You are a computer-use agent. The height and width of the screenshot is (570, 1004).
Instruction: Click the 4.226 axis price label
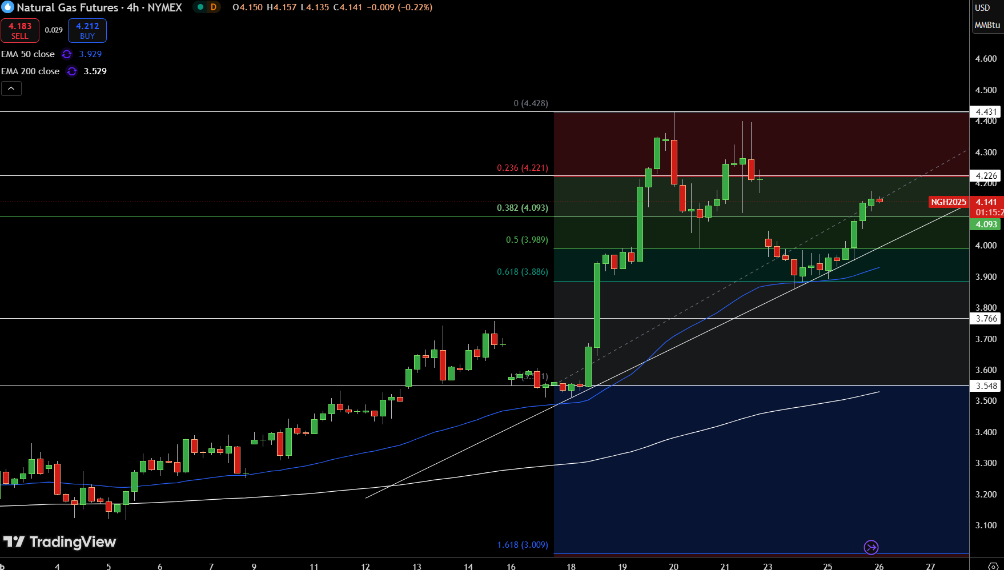click(x=986, y=176)
